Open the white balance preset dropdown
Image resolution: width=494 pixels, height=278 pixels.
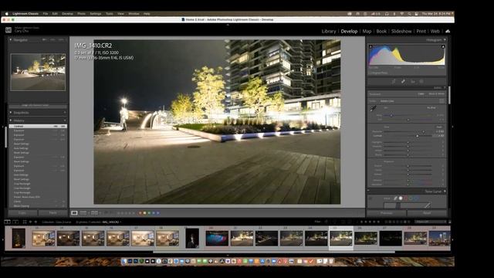(x=432, y=108)
